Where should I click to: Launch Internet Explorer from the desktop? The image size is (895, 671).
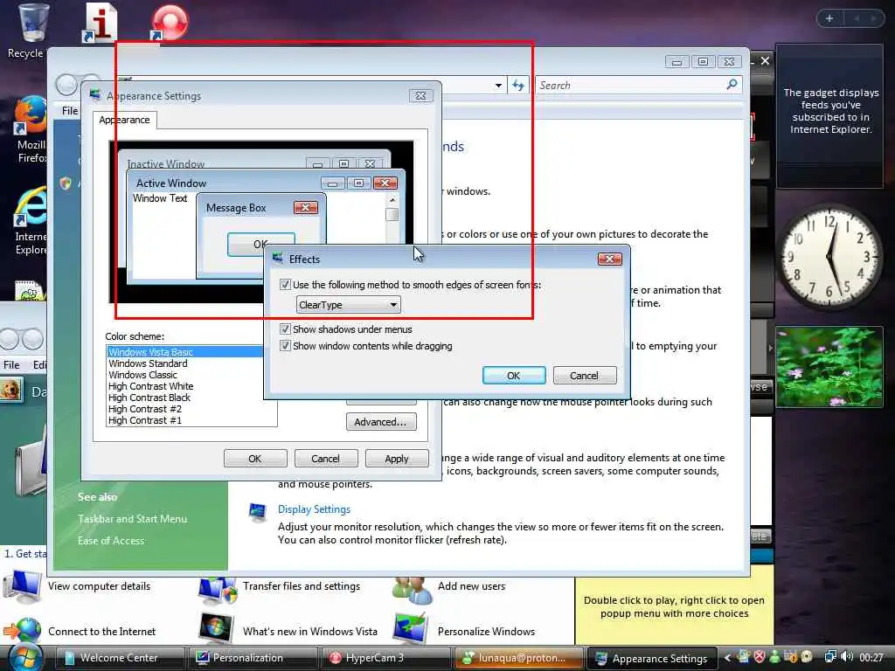pos(31,206)
